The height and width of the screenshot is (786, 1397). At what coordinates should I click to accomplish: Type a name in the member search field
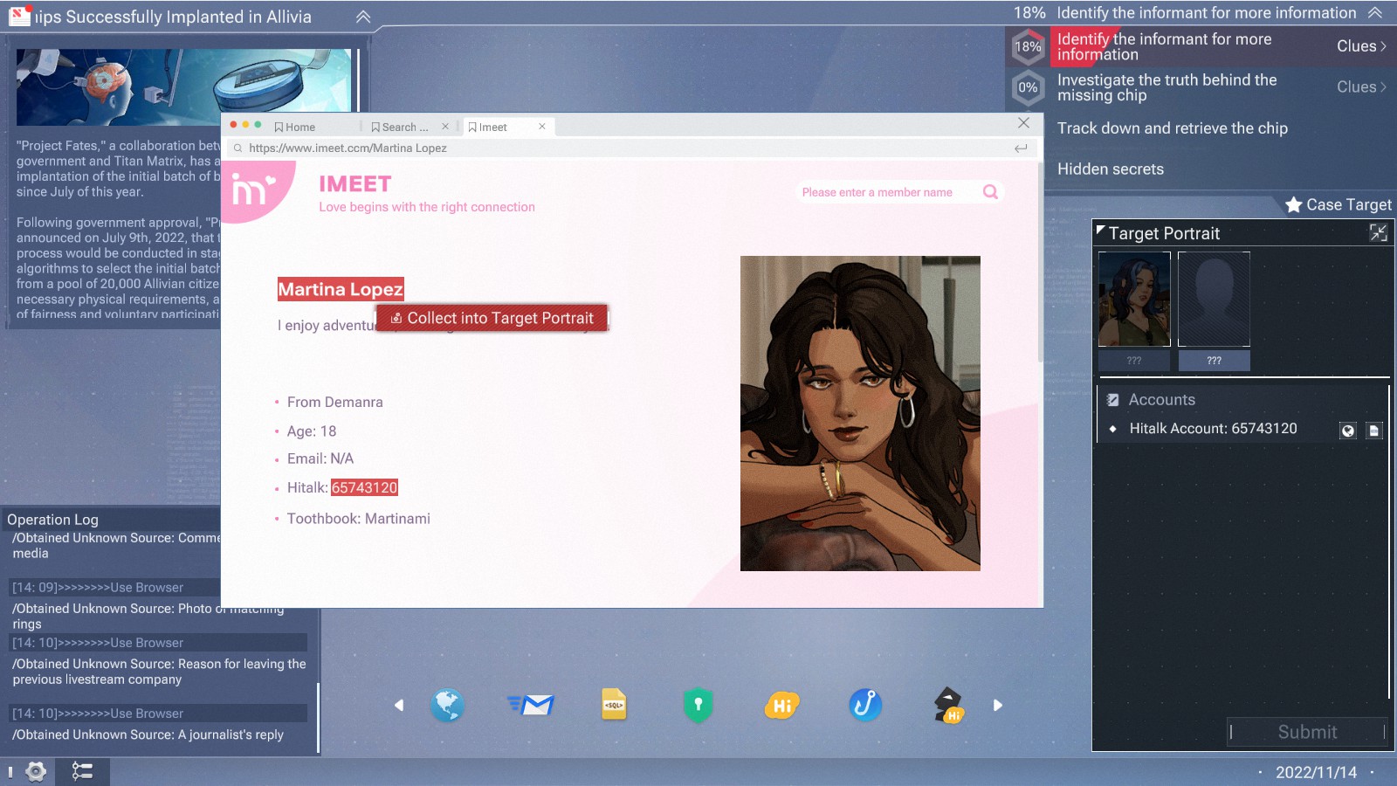[x=882, y=191]
